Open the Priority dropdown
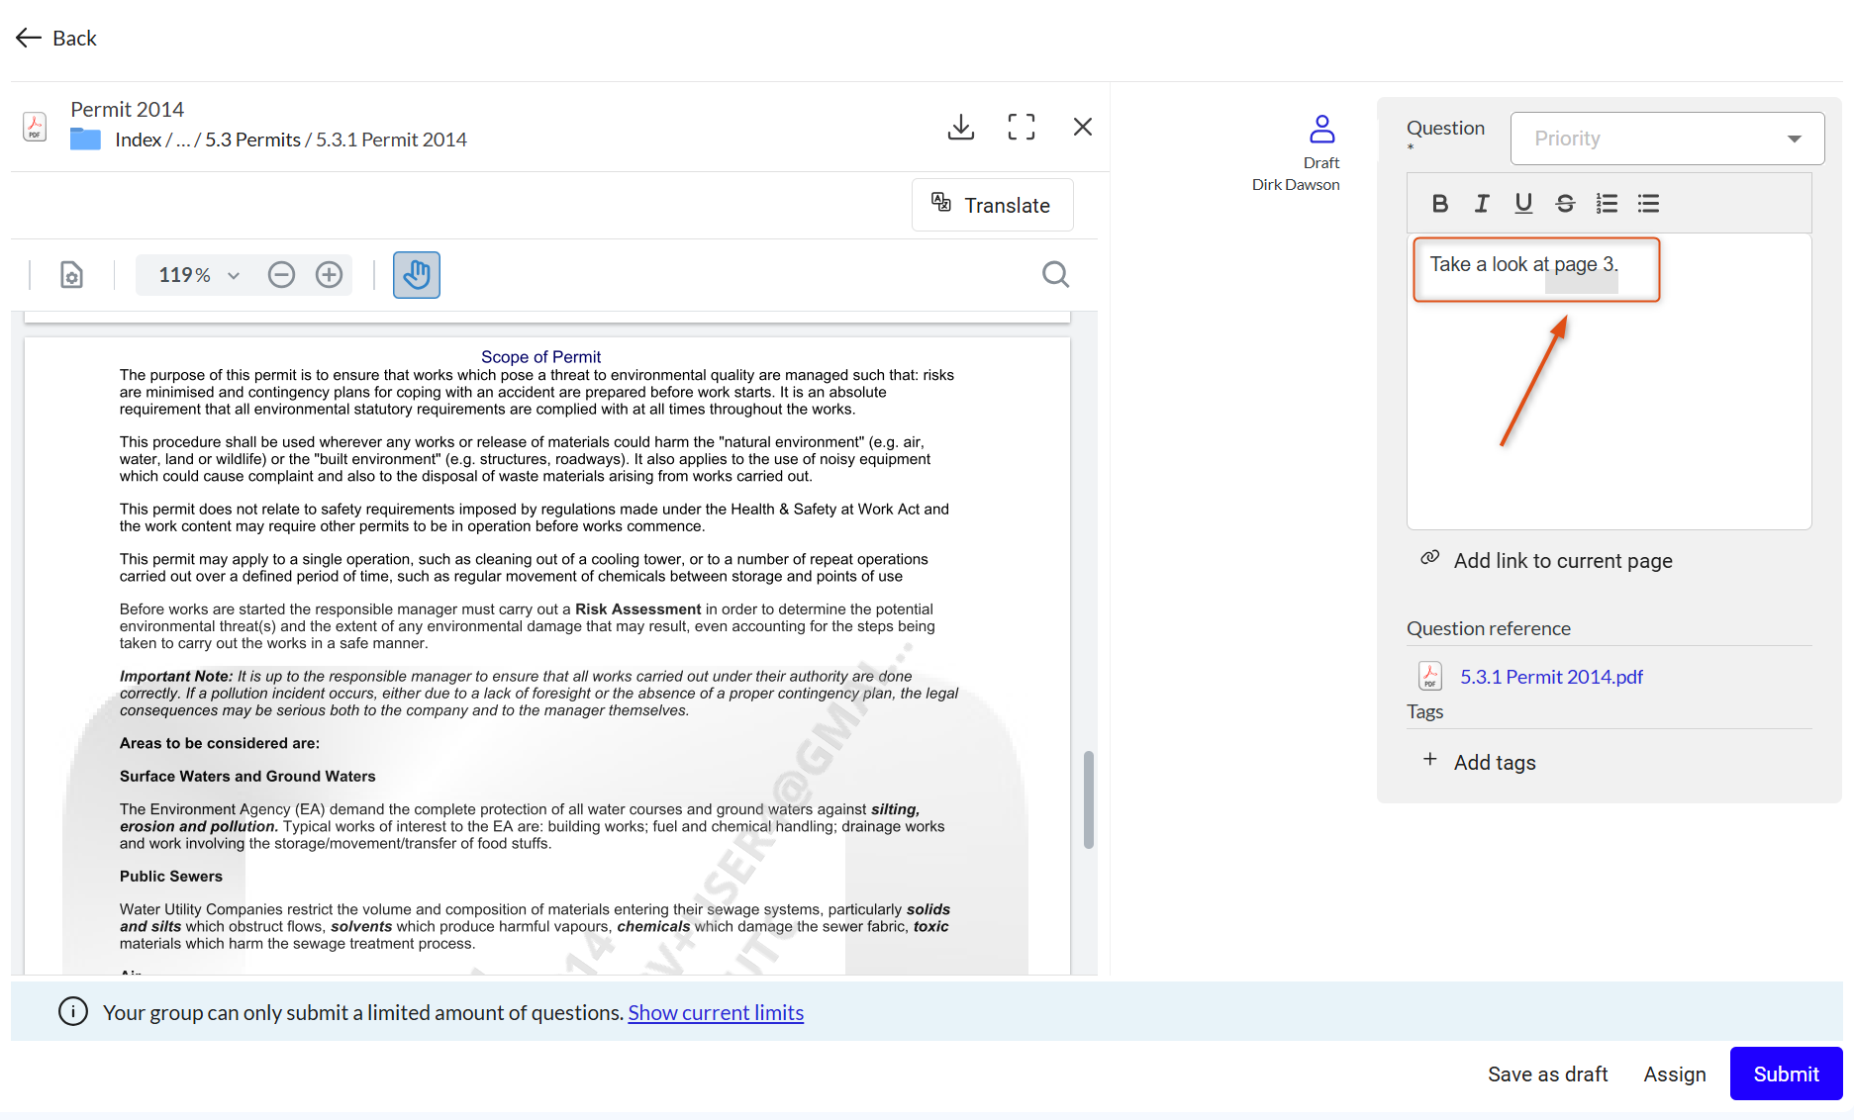Viewport: 1854px width, 1120px height. click(1668, 139)
